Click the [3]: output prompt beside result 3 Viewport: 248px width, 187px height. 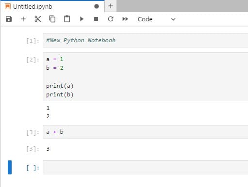point(33,149)
